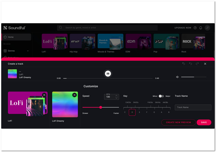Select key F
The width and height of the screenshot is (216, 152).
pyautogui.click(x=147, y=112)
